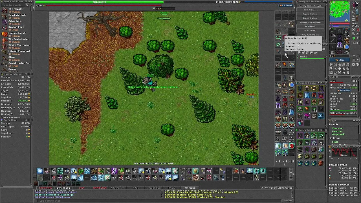Switch to Server Log chat tab
361x203 pixels.
[x=63, y=188]
